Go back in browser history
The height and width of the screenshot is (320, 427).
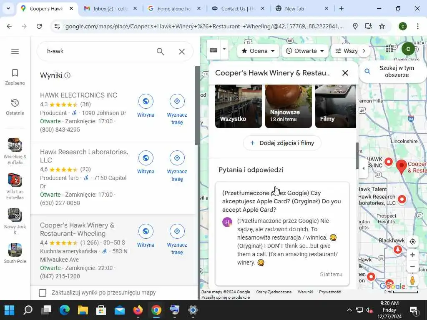click(x=9, y=26)
